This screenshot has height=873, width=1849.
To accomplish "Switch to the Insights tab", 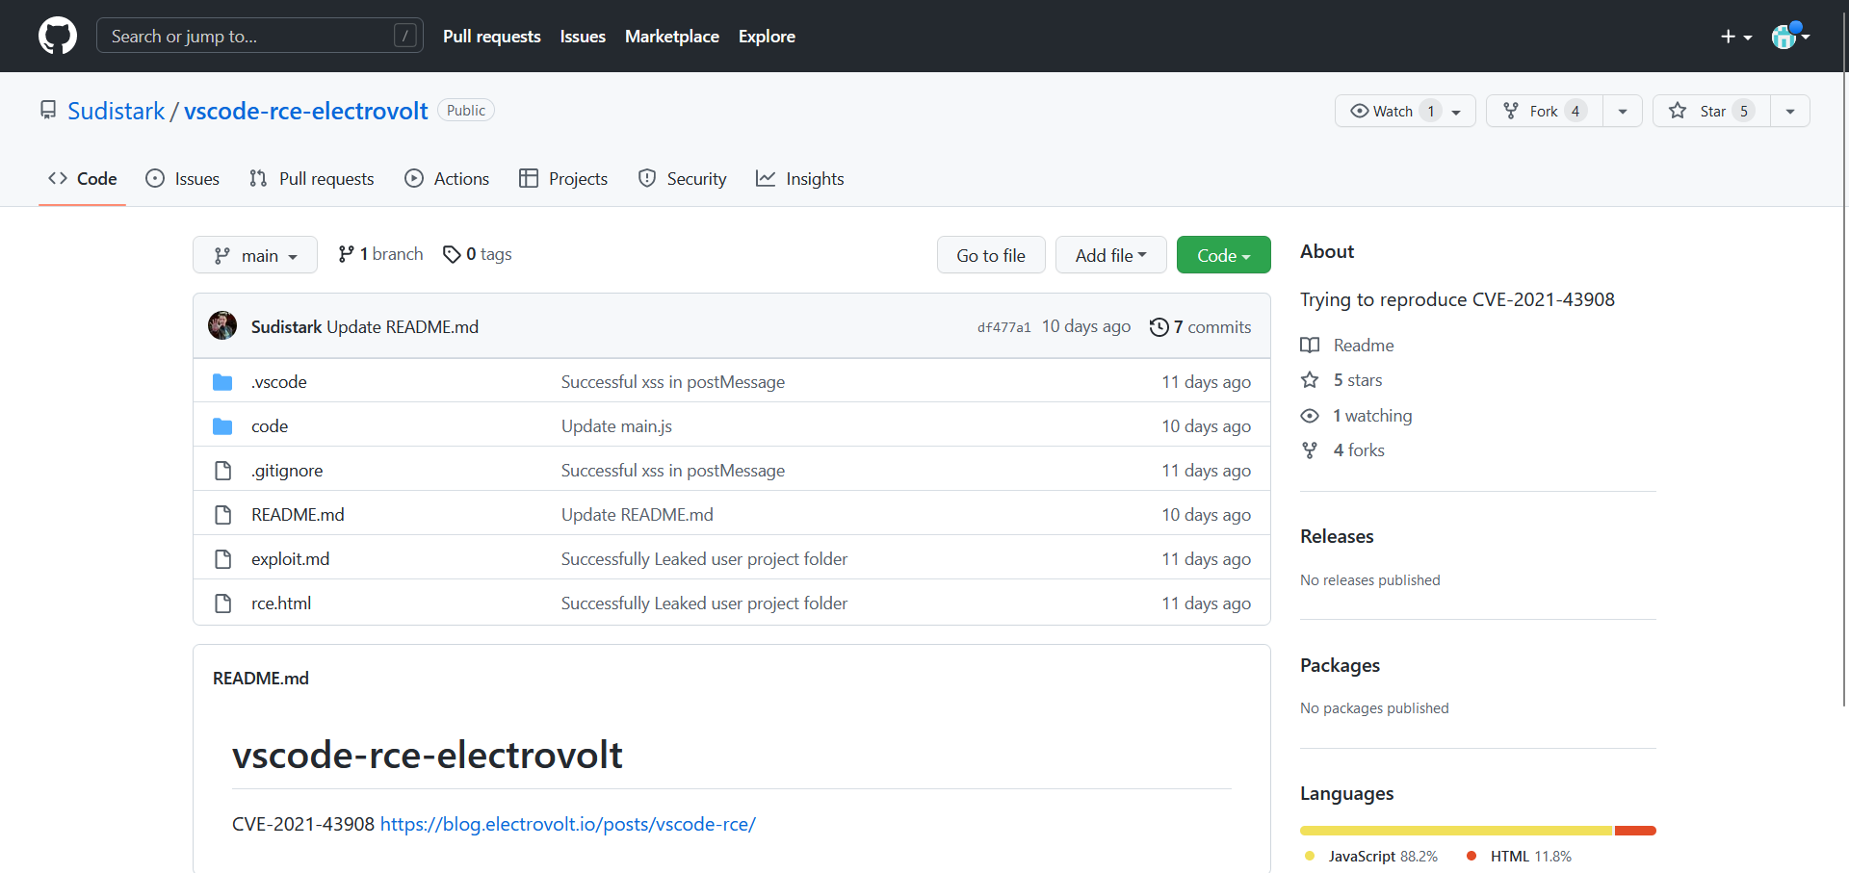I will tap(800, 178).
